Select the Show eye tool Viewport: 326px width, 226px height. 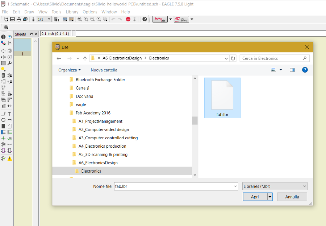coord(9,37)
